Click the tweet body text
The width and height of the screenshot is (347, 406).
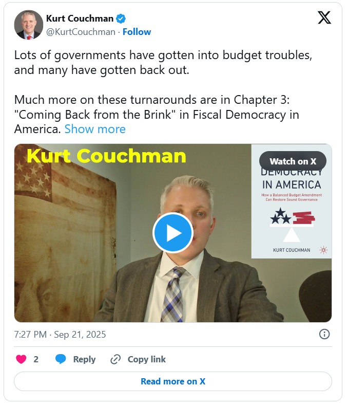point(163,92)
